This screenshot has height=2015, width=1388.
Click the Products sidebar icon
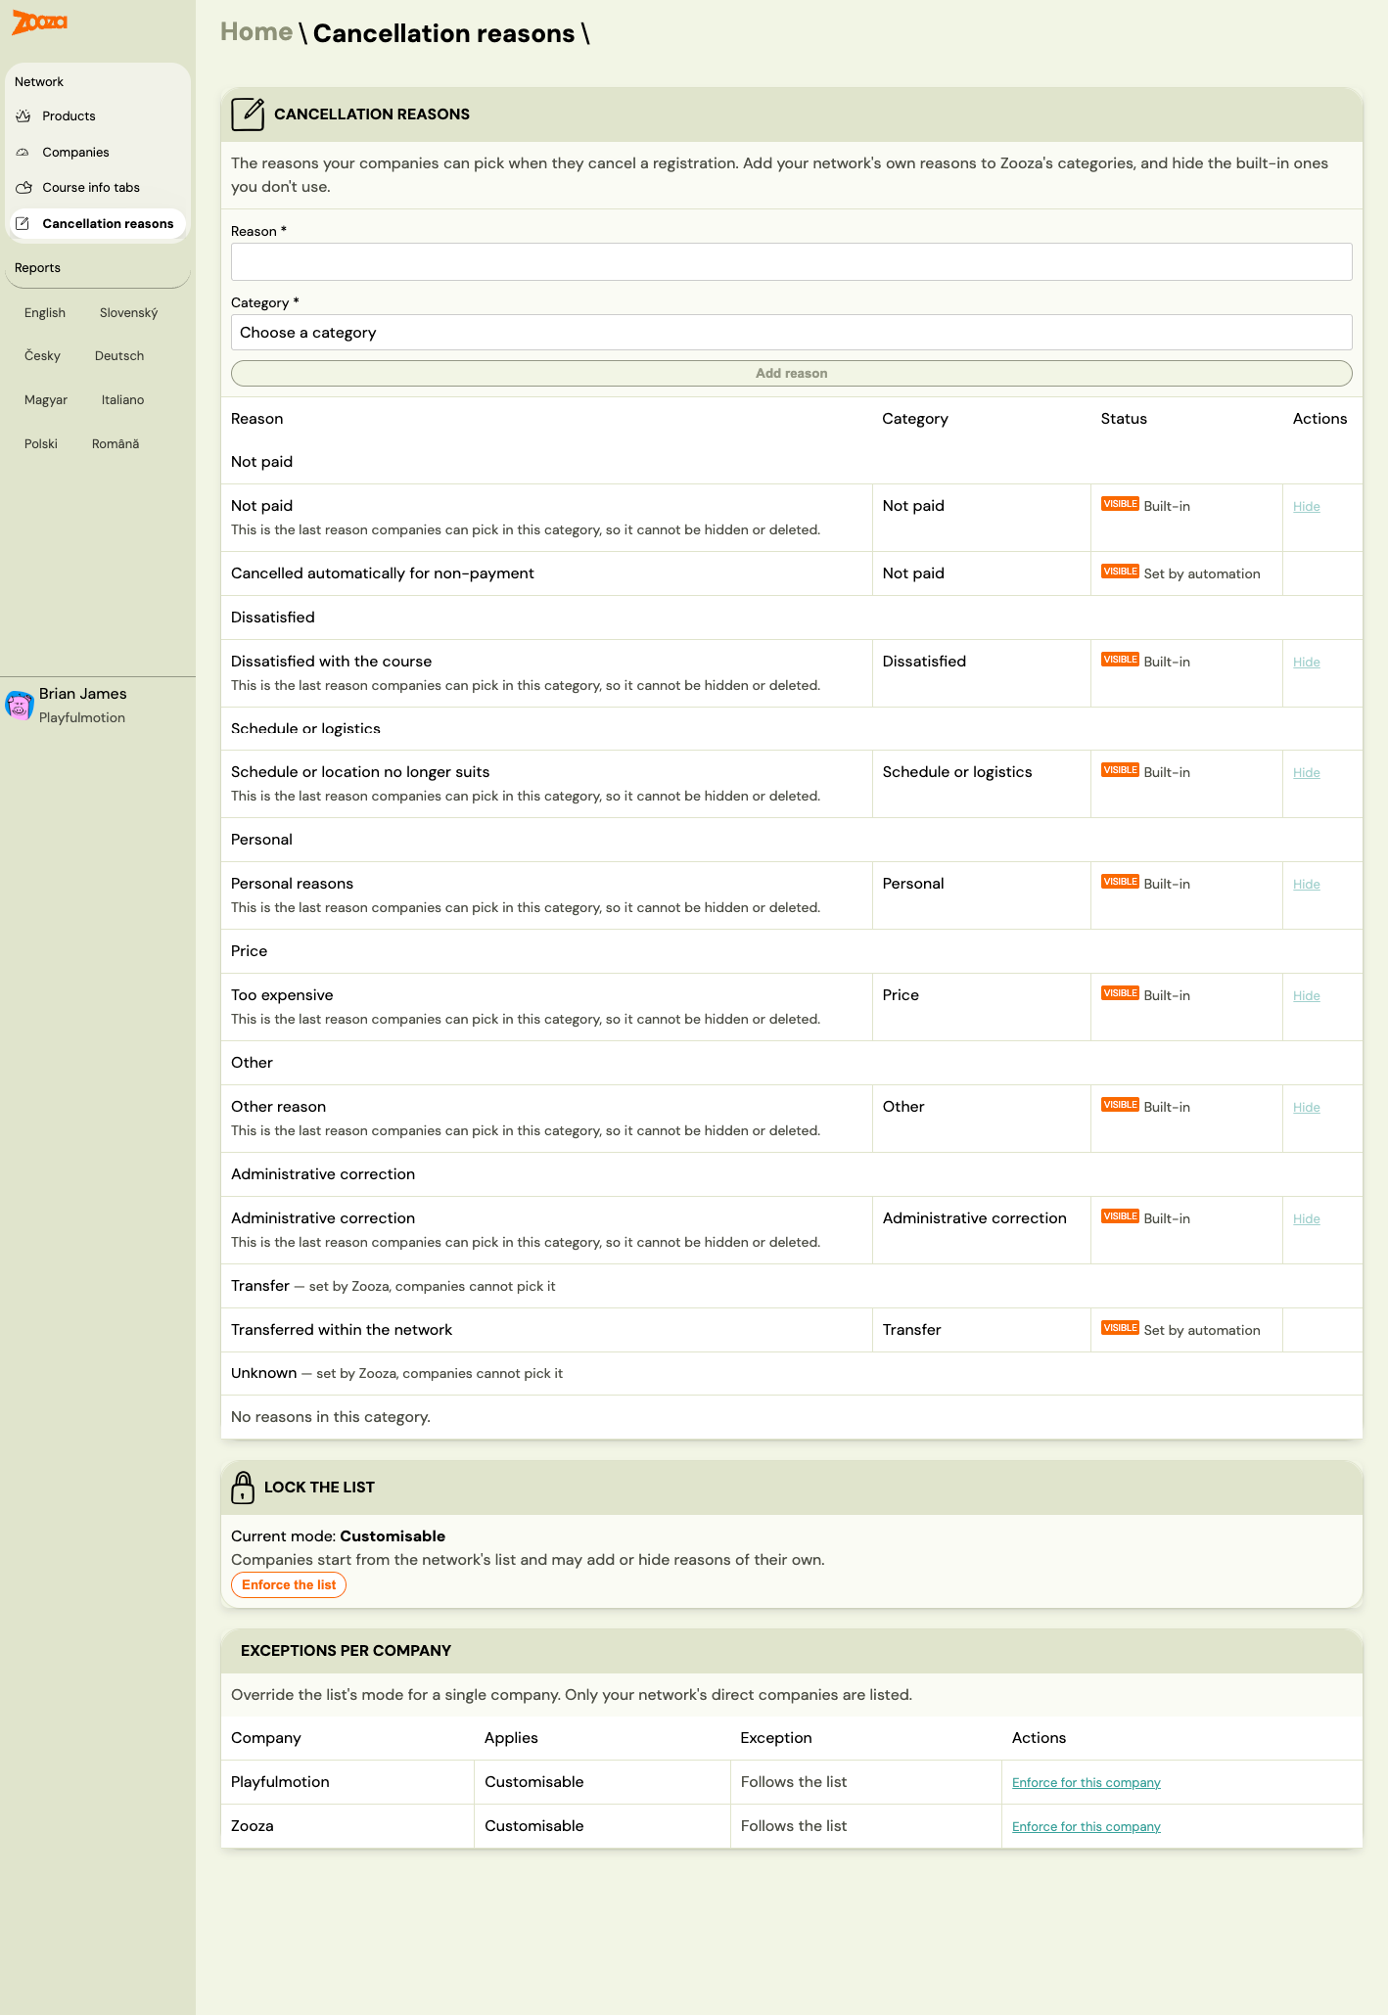pos(23,115)
